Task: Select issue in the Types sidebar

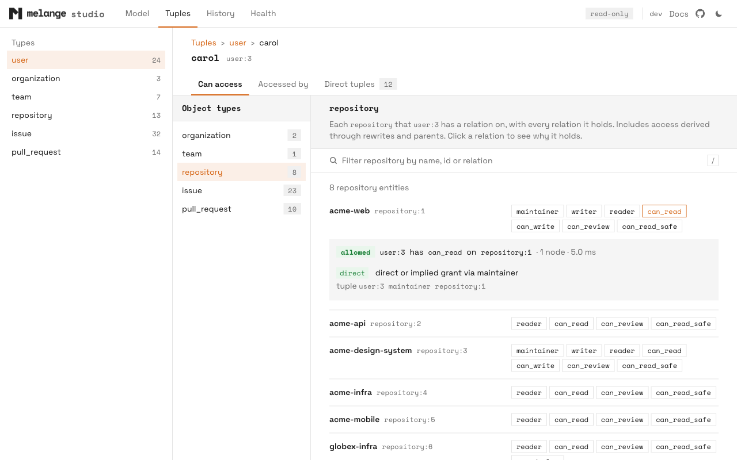Action: click(86, 133)
